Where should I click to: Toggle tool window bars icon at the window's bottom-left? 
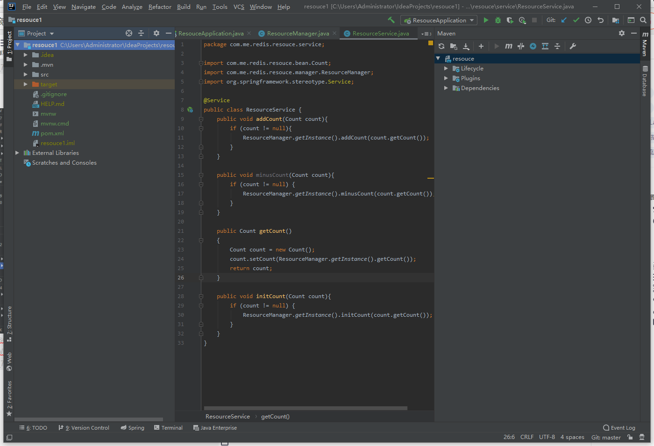[9, 437]
